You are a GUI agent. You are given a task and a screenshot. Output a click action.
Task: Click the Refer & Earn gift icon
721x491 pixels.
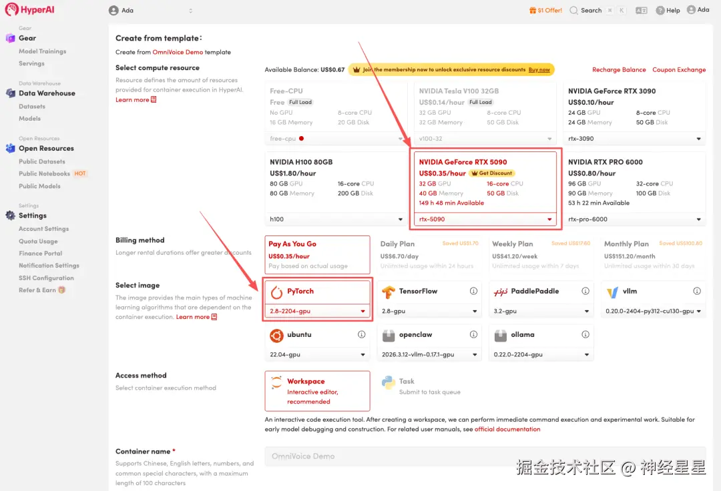[61, 290]
